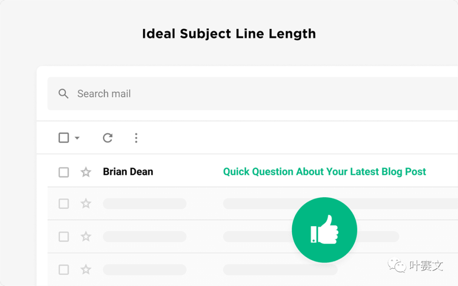Screen dimensions: 458x286
Task: Refresh the inbox with the reload icon
Action: pyautogui.click(x=107, y=137)
